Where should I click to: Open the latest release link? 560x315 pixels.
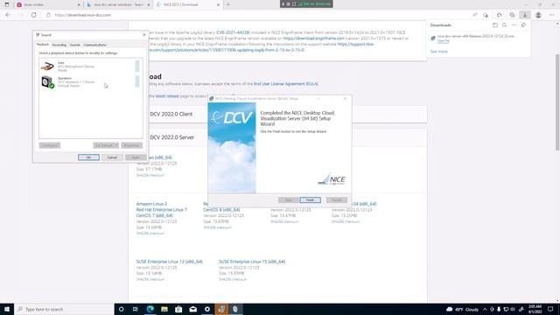pyautogui.click(x=167, y=96)
